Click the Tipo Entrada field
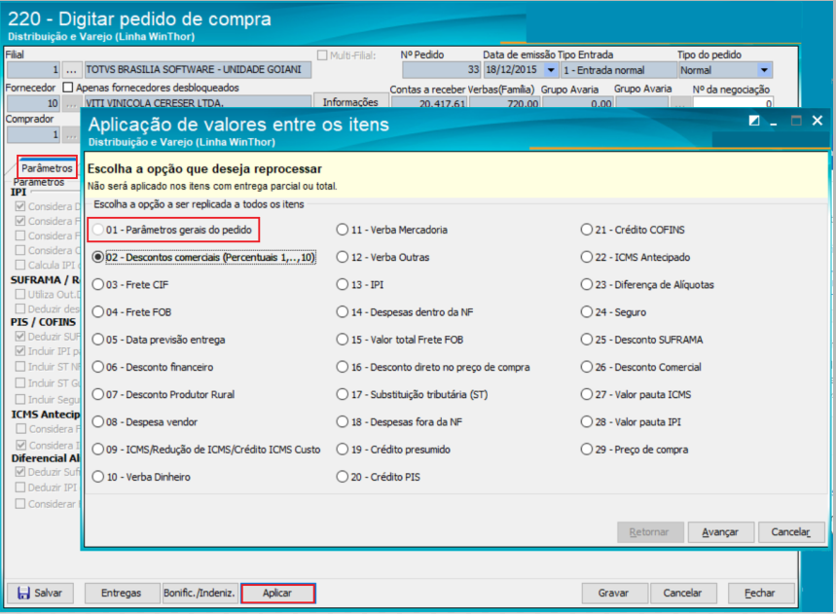Viewport: 836px width, 614px height. click(x=619, y=70)
